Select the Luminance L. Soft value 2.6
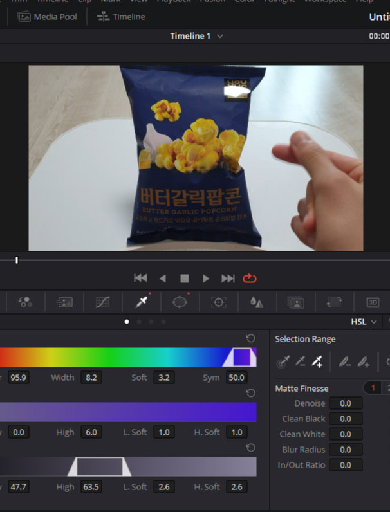The image size is (390, 512). [x=164, y=487]
